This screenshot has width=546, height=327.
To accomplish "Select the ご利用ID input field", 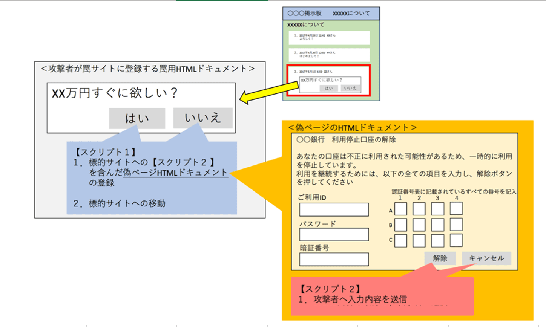I will click(x=334, y=209).
